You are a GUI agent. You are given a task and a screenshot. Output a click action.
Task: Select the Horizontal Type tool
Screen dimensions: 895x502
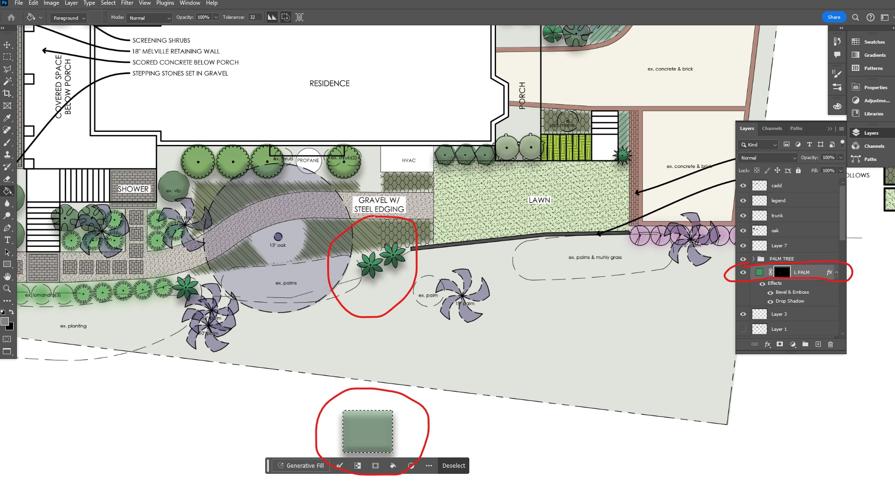(x=7, y=240)
